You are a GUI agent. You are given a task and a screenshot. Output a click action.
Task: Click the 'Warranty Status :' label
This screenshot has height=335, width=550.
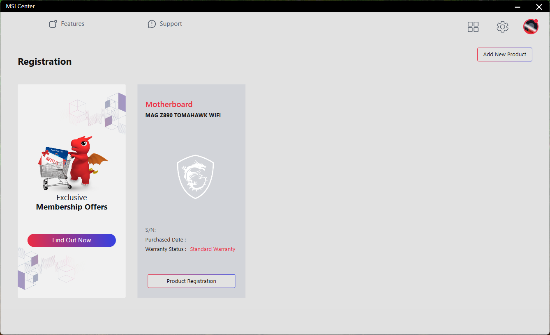click(x=166, y=249)
